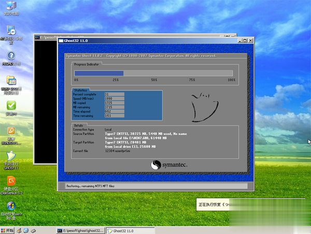Click the Ghost mascot drawing
311x234 pixels.
205,107
